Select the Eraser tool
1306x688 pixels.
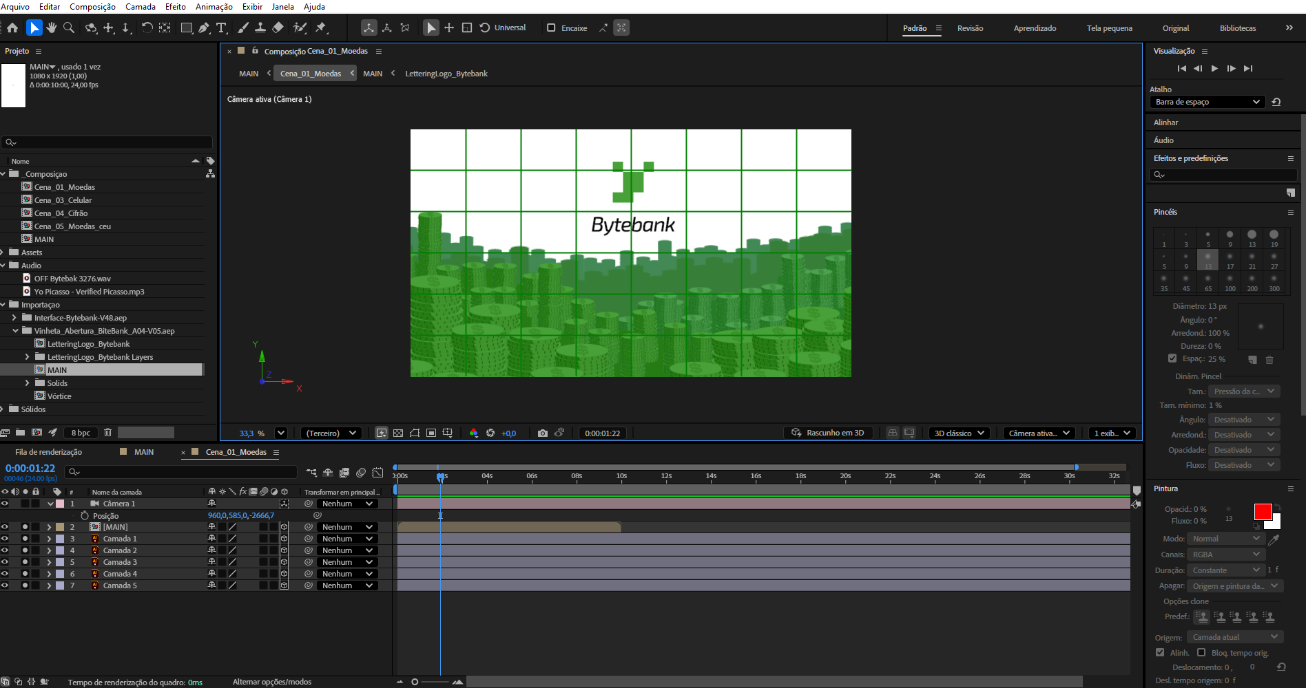coord(278,28)
